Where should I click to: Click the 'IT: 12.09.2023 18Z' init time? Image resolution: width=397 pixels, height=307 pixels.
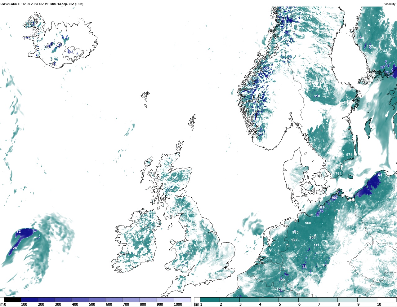[x=31, y=4]
